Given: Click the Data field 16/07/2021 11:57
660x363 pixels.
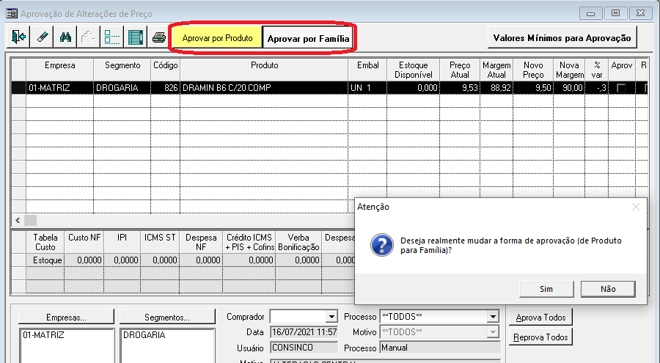Looking at the screenshot, I should 304,332.
